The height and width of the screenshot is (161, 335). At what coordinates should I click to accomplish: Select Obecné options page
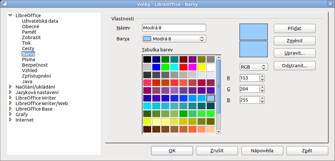coord(30,27)
